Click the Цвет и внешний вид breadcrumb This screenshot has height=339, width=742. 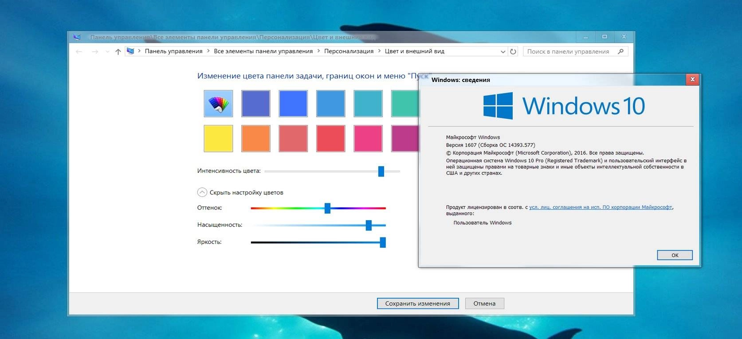[414, 51]
